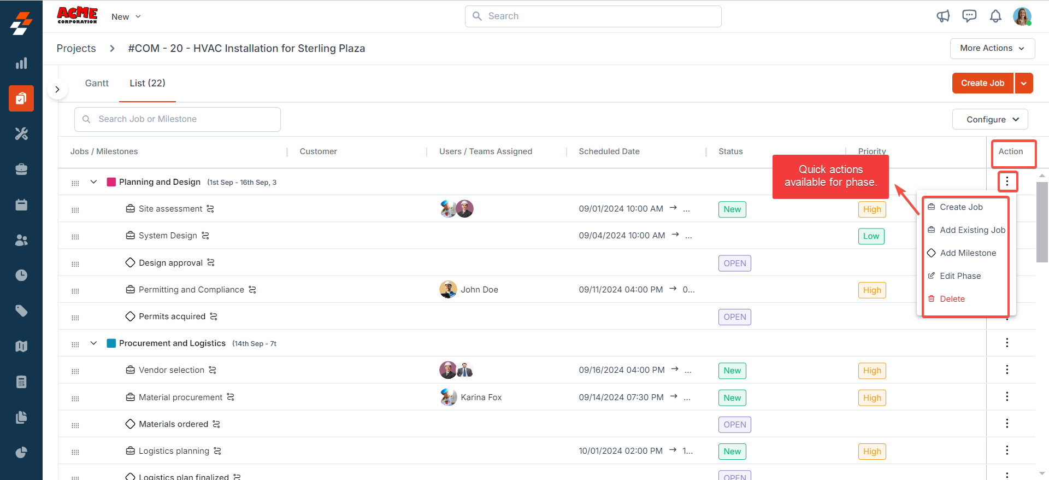
Task: Open the customers people sidebar icon
Action: 21,240
